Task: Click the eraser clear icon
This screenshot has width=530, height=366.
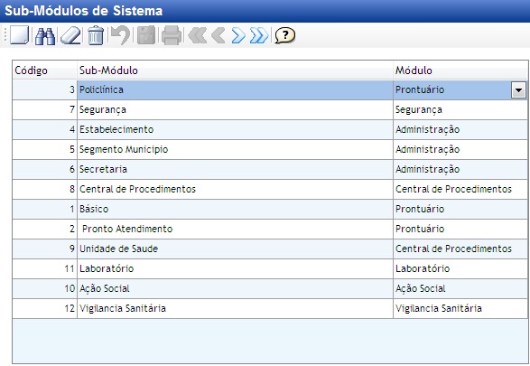Action: coord(70,35)
